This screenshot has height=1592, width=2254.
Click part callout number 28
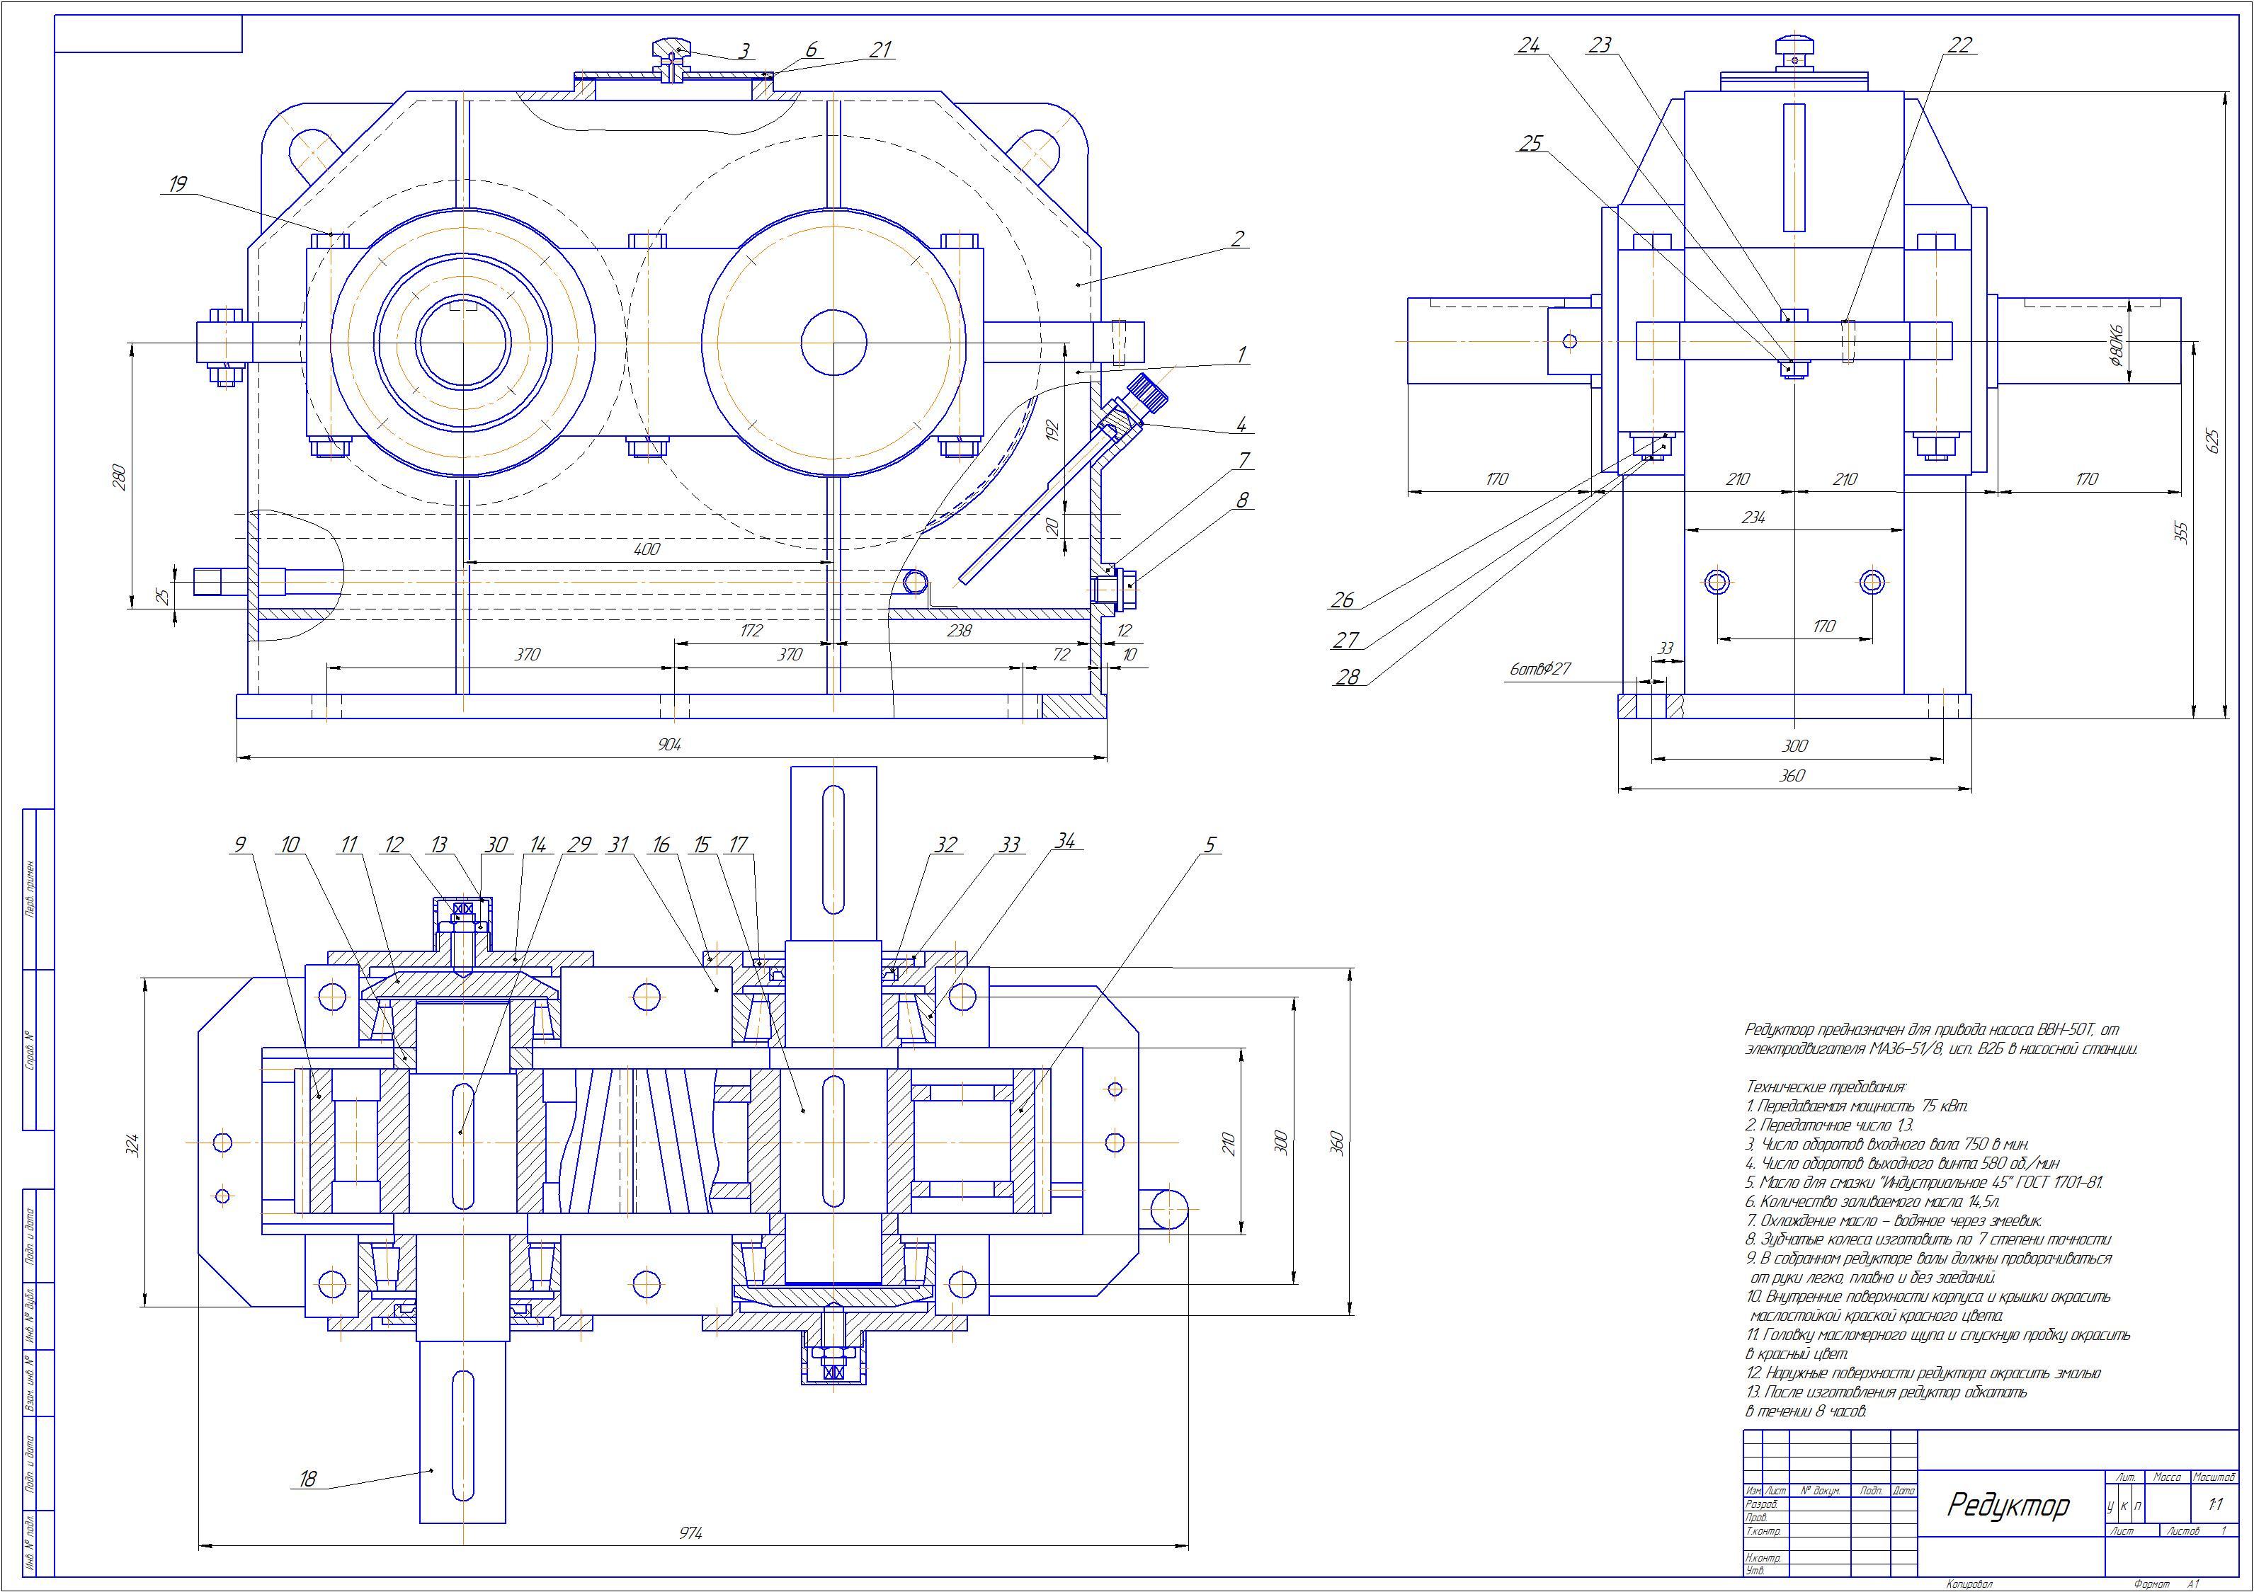(x=1348, y=676)
